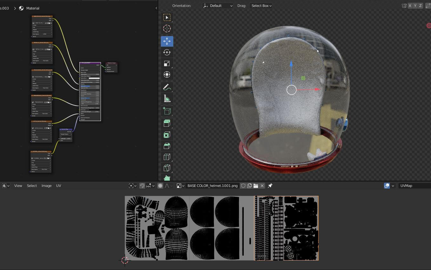Click the black Emission color swatch
The width and height of the screenshot is (431, 270).
[94, 110]
